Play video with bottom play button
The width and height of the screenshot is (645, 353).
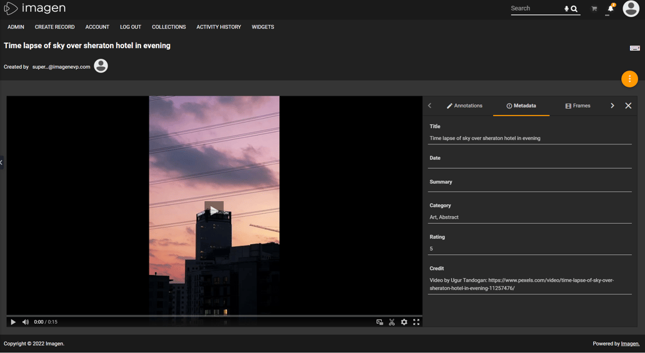tap(13, 322)
